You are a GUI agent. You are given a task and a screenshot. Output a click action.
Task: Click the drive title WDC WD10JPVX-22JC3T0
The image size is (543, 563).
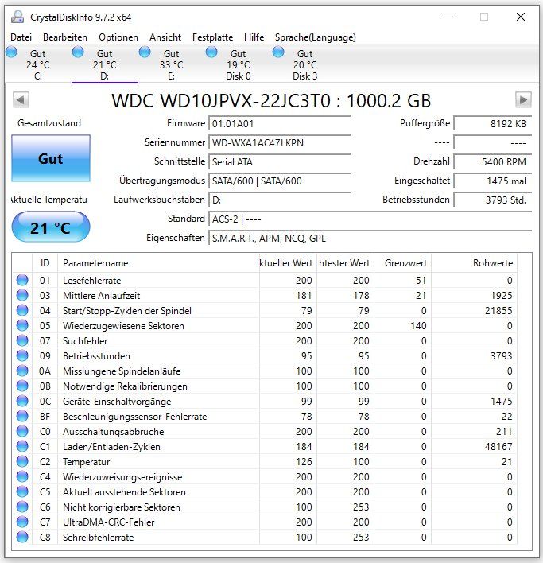[271, 100]
